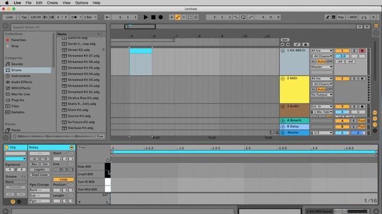Open the Edit menu
The height and width of the screenshot is (214, 382).
39,2
